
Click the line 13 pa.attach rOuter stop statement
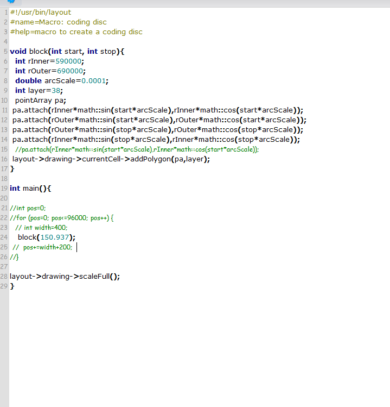(x=157, y=130)
